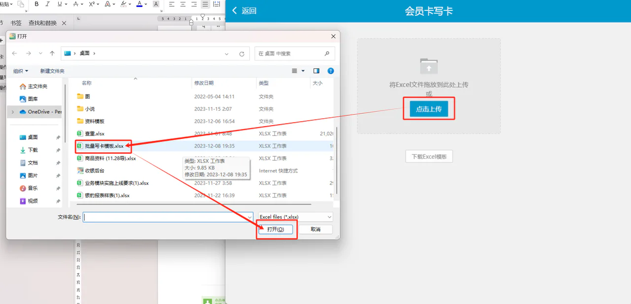The image size is (631, 304).
Task: Click the 打开(O) button
Action: pos(276,230)
